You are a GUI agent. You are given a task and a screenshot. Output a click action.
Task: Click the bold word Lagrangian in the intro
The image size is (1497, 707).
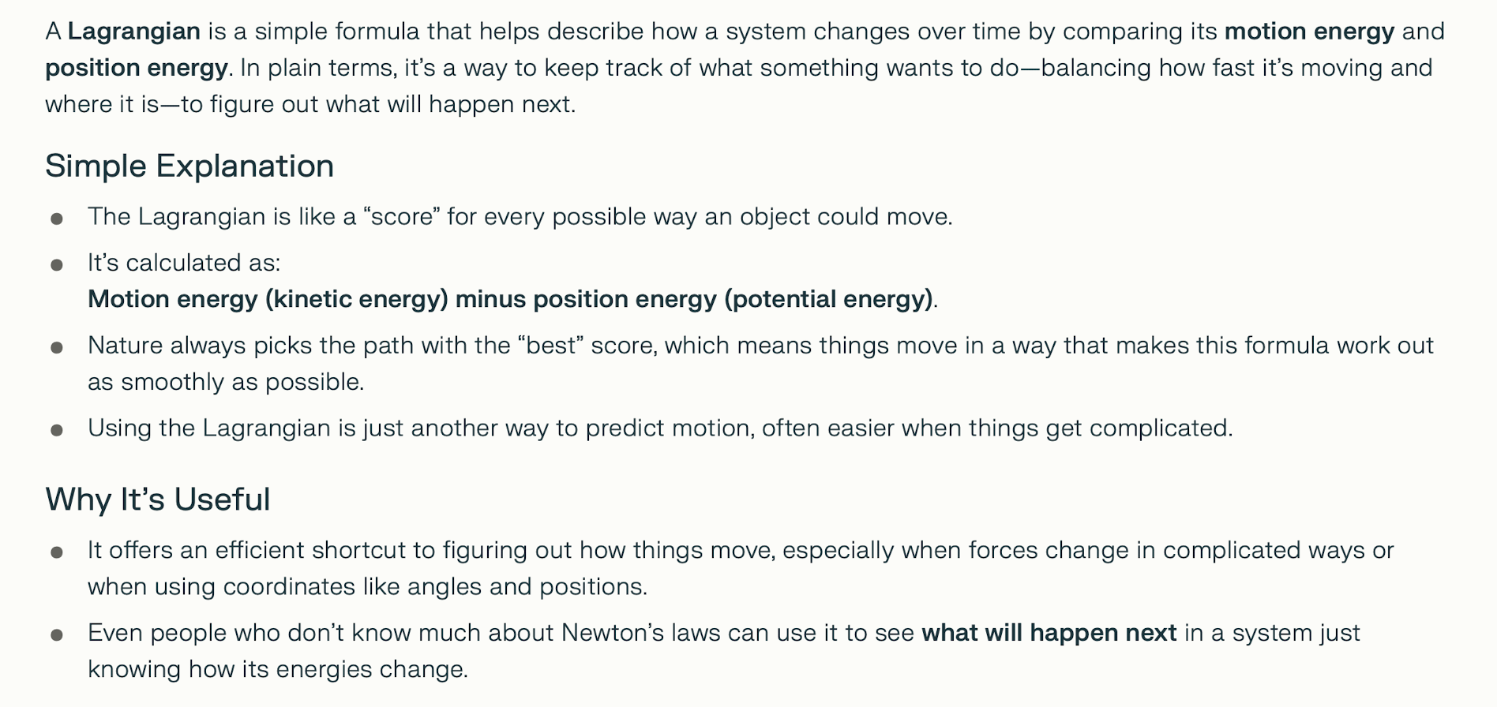[133, 32]
